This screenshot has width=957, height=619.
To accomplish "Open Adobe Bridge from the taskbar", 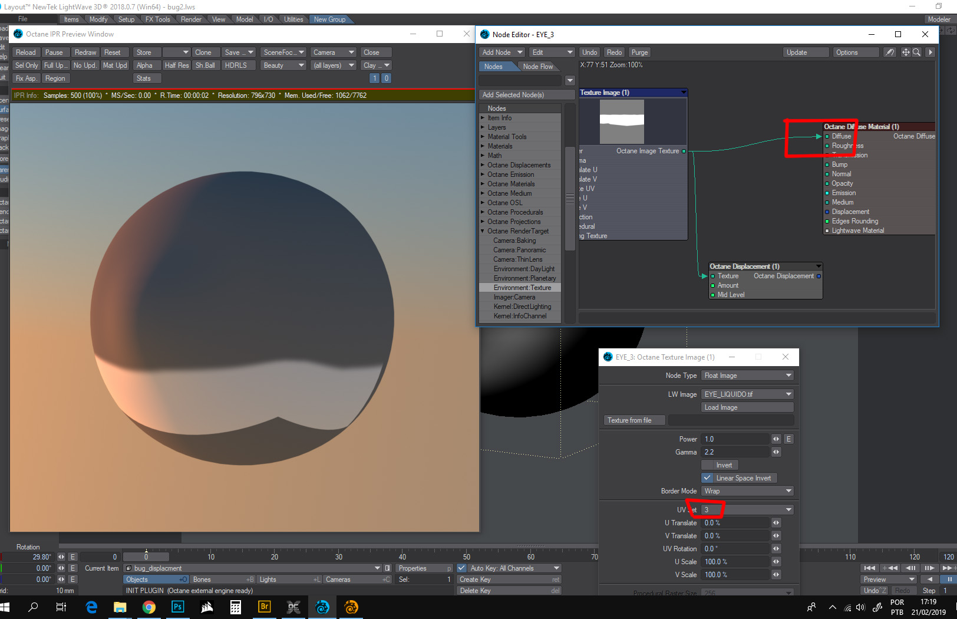I will (x=264, y=607).
